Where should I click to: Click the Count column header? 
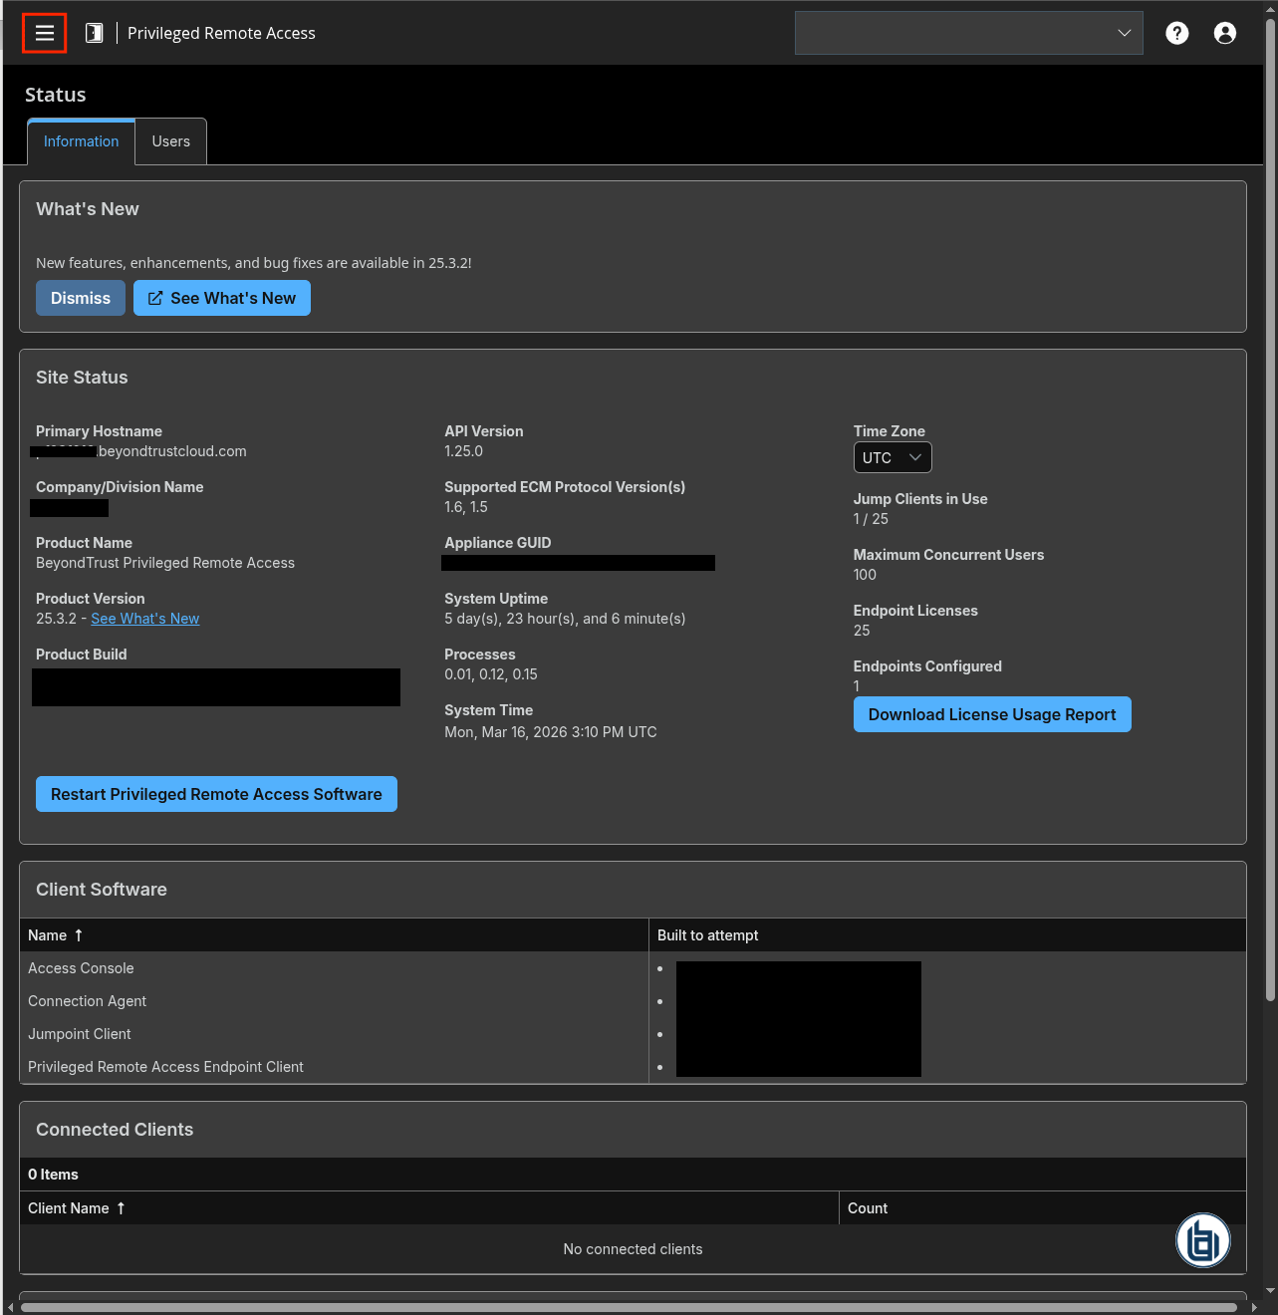point(867,1208)
